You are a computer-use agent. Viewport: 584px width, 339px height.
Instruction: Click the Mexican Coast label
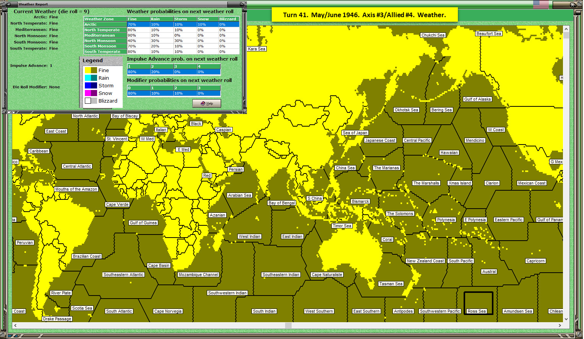[532, 183]
